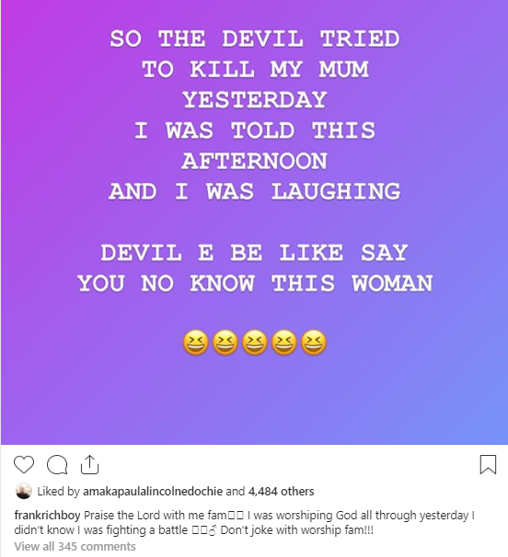Screen dimensions: 508x557
Task: Open comments using the speech bubble icon
Action: click(57, 465)
